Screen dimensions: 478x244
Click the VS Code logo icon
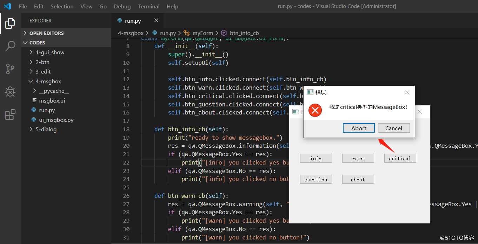7,6
